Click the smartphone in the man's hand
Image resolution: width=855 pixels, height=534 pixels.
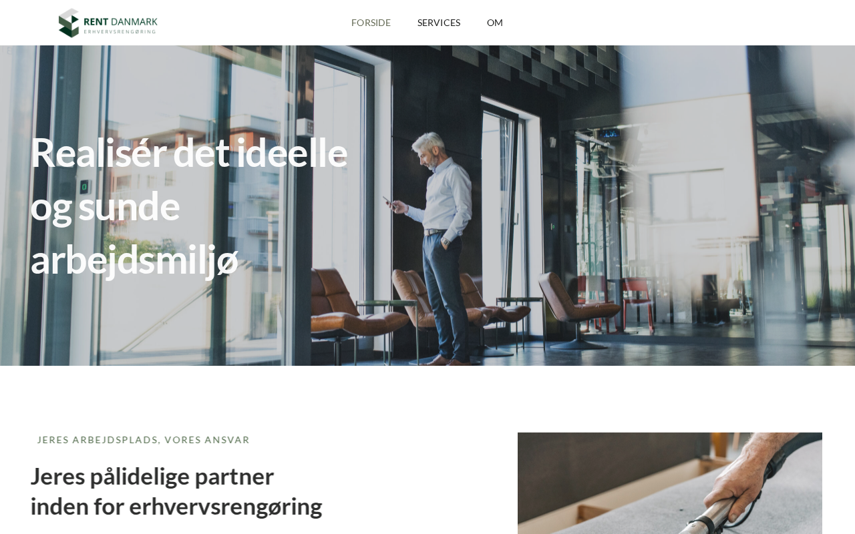point(387,200)
